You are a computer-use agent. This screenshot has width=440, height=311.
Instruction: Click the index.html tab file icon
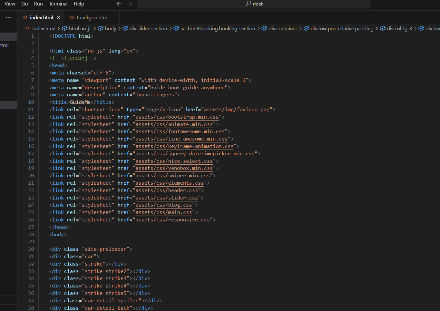[25, 17]
